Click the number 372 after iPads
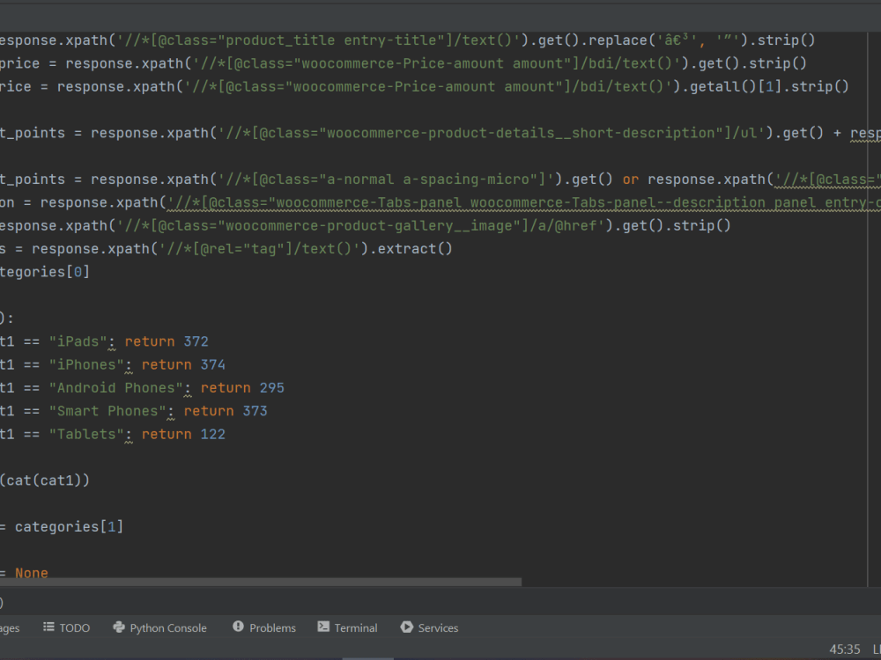881x660 pixels. click(x=196, y=341)
